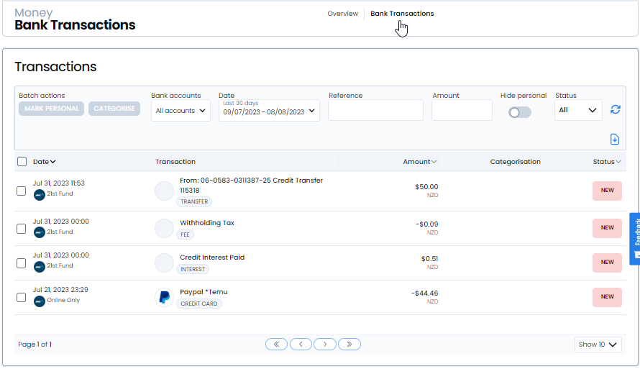Click the $50.00 amount
Viewport: 640px width, 369px height.
point(426,186)
